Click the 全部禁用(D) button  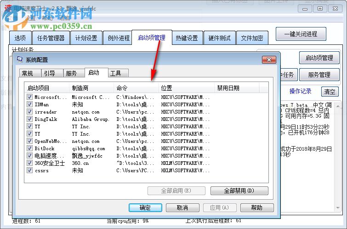(x=239, y=191)
